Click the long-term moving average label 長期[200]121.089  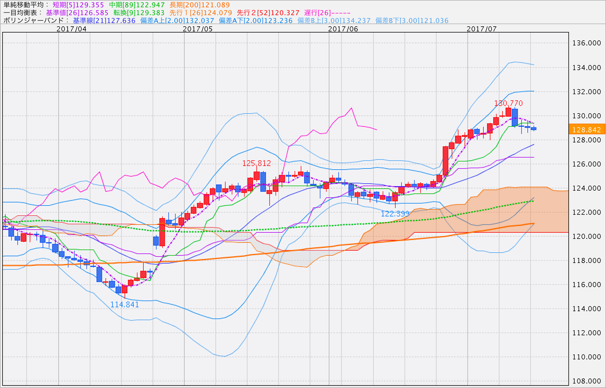point(200,5)
